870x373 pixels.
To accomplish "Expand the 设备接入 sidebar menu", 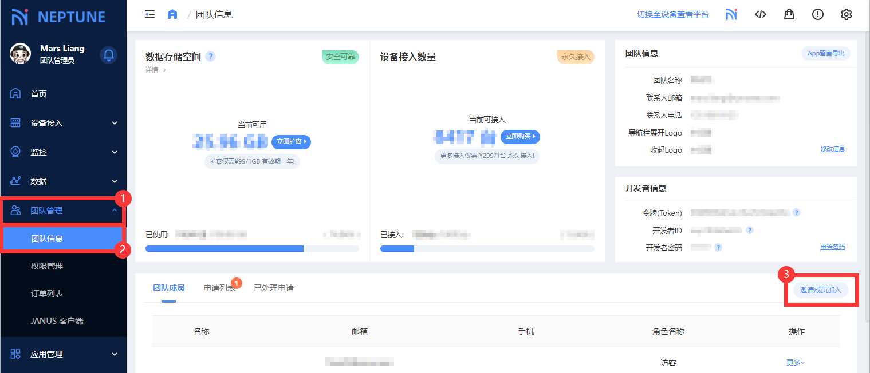I will [x=63, y=123].
